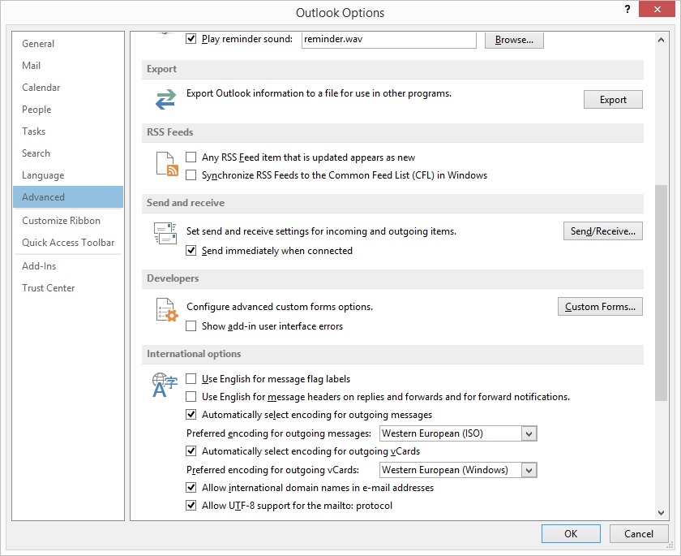Image resolution: width=681 pixels, height=556 pixels.
Task: Click the Send/Receive... button
Action: pyautogui.click(x=603, y=231)
